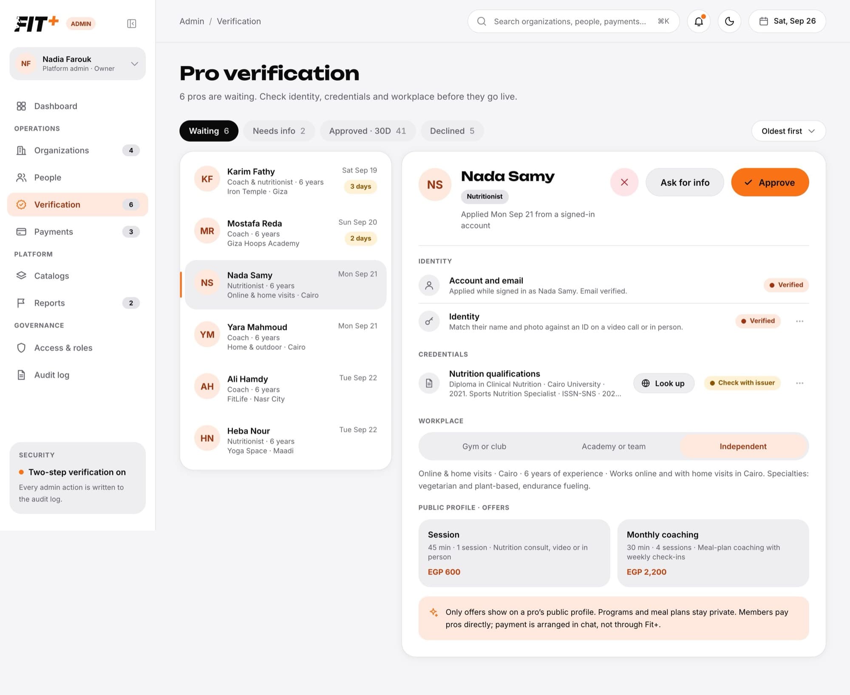Go to Organizations in sidebar
Viewport: 850px width, 695px height.
coord(78,150)
